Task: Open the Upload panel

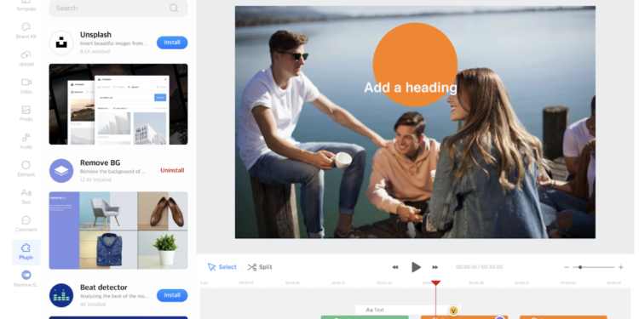Action: 26,59
